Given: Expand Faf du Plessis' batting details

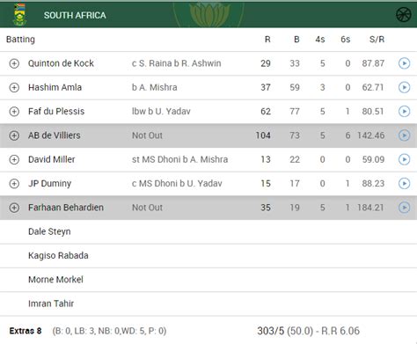Looking at the screenshot, I should [14, 112].
